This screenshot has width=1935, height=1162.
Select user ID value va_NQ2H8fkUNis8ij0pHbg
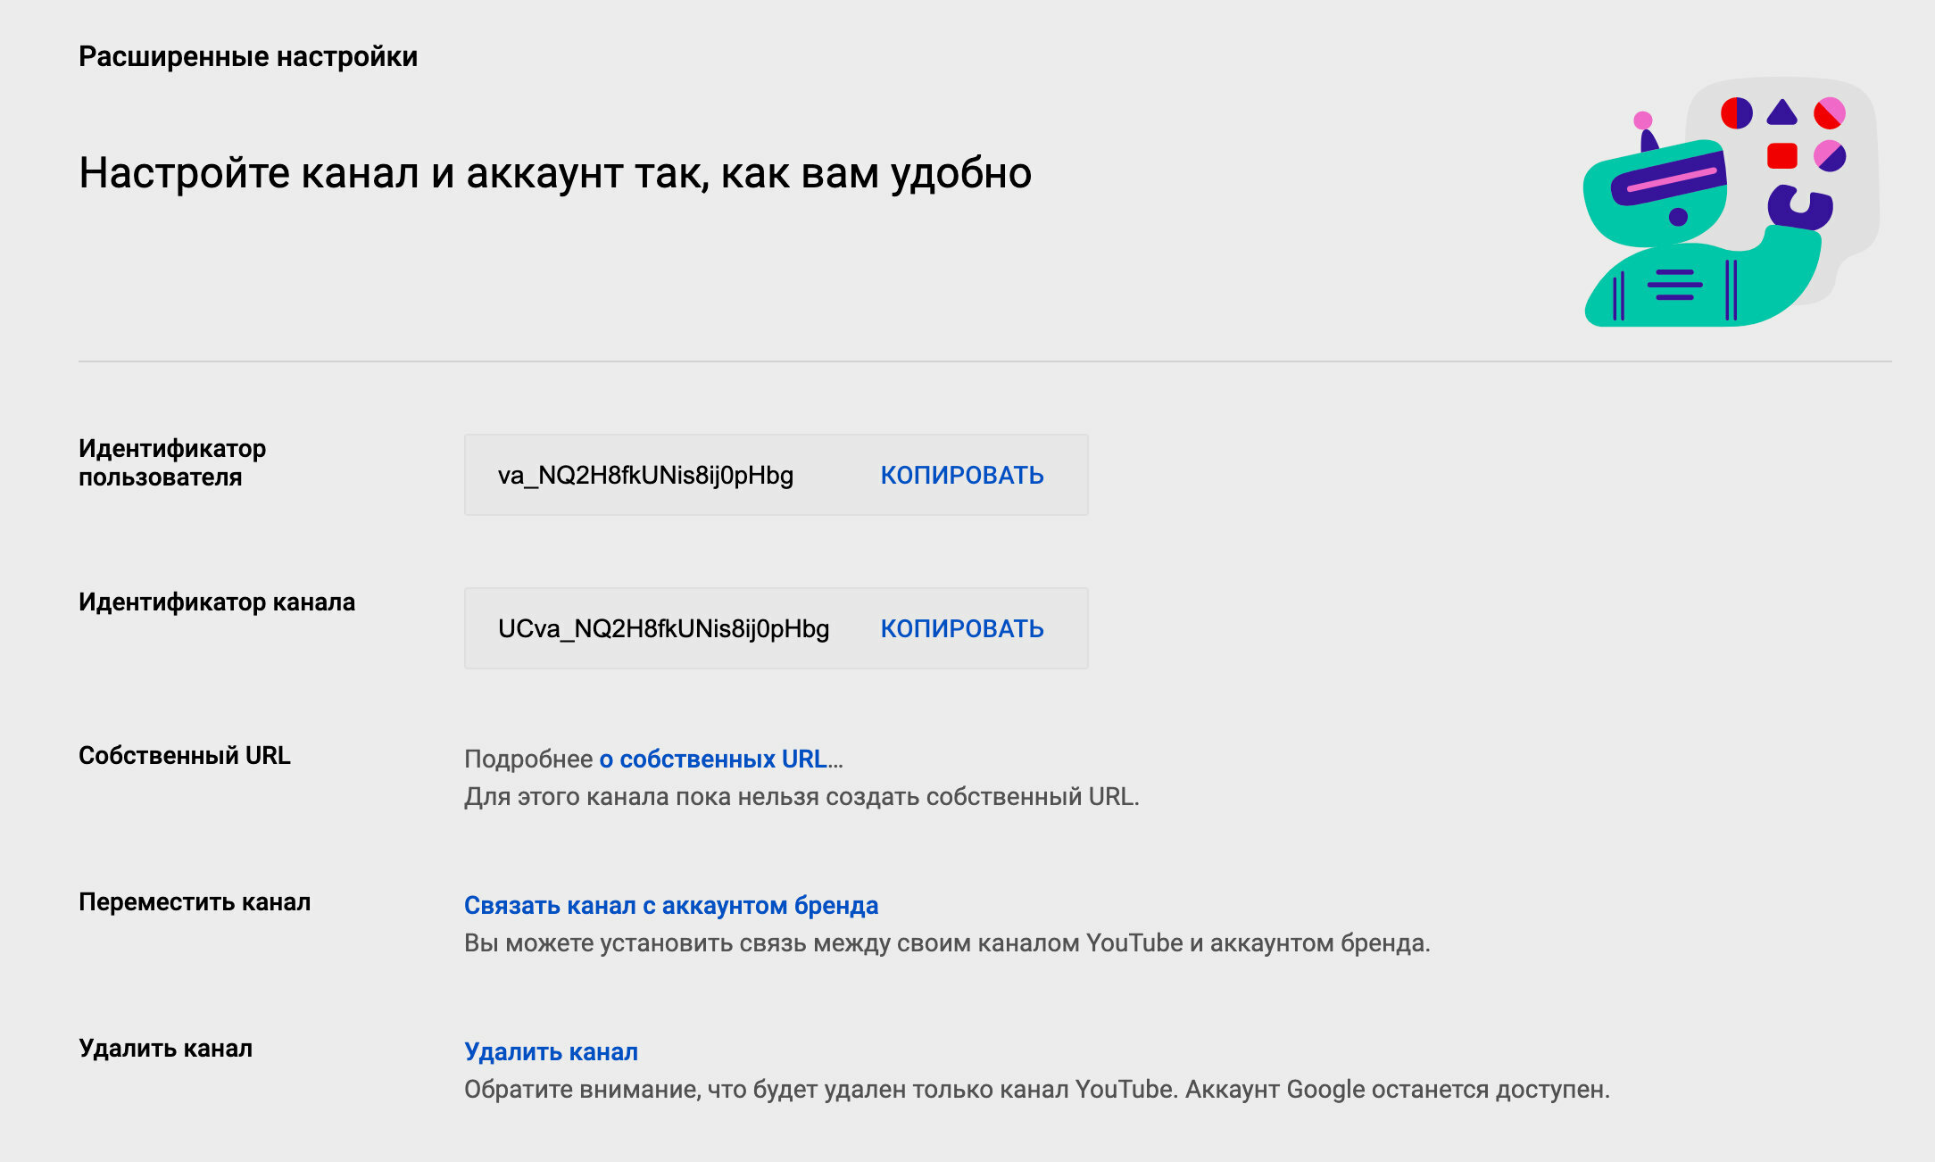(645, 475)
